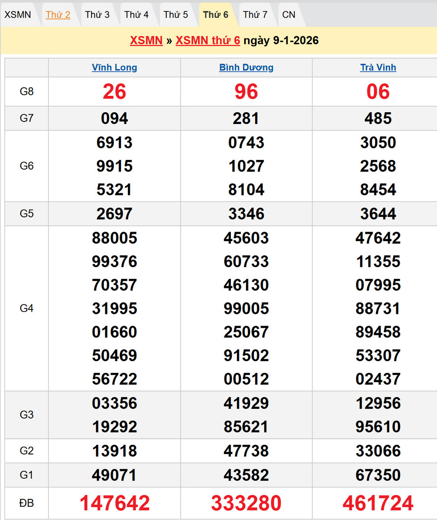Click Trà Vinh G1 number 67350
Image resolution: width=437 pixels, height=520 pixels.
[378, 475]
